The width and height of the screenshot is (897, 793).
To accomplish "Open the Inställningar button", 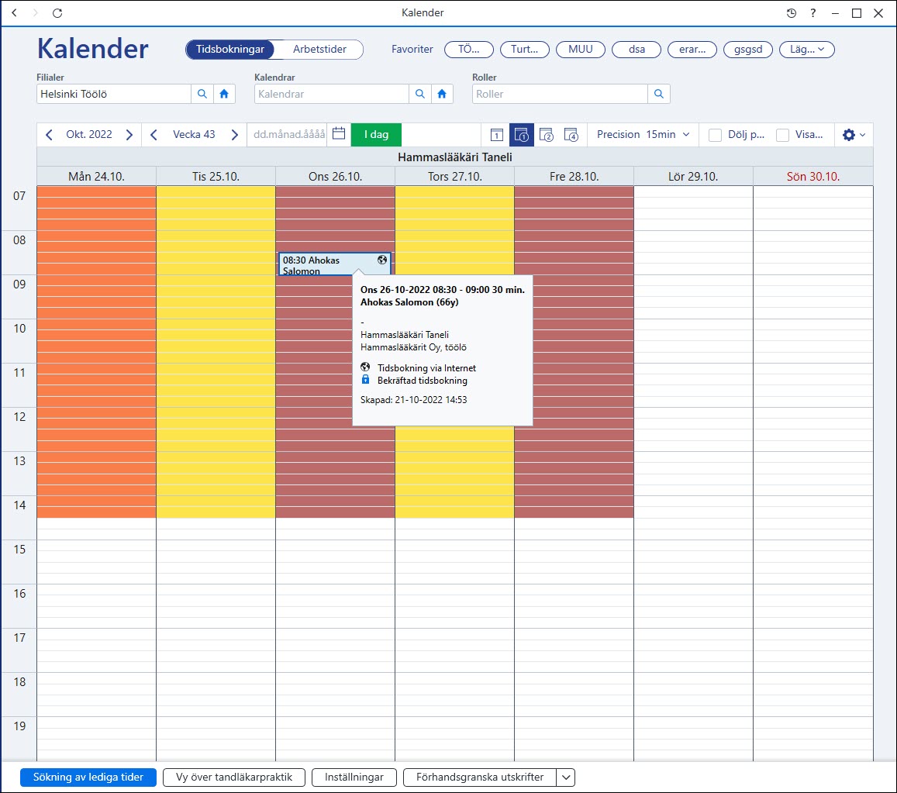I will click(x=354, y=777).
